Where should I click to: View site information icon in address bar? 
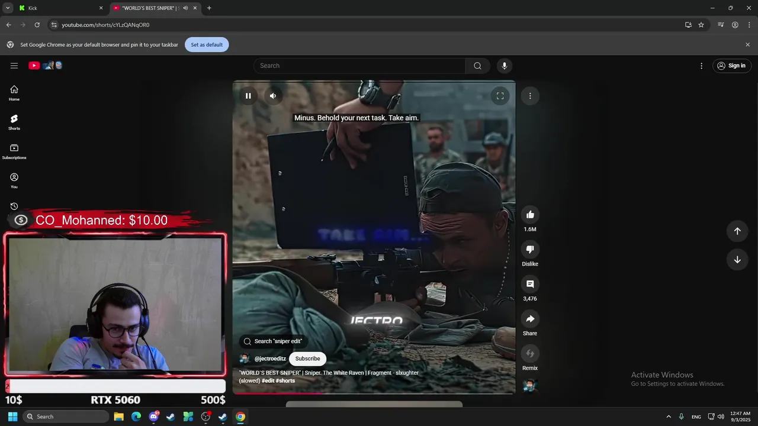tap(54, 25)
